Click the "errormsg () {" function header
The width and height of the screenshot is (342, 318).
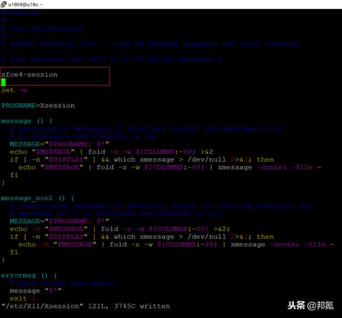pyautogui.click(x=29, y=275)
